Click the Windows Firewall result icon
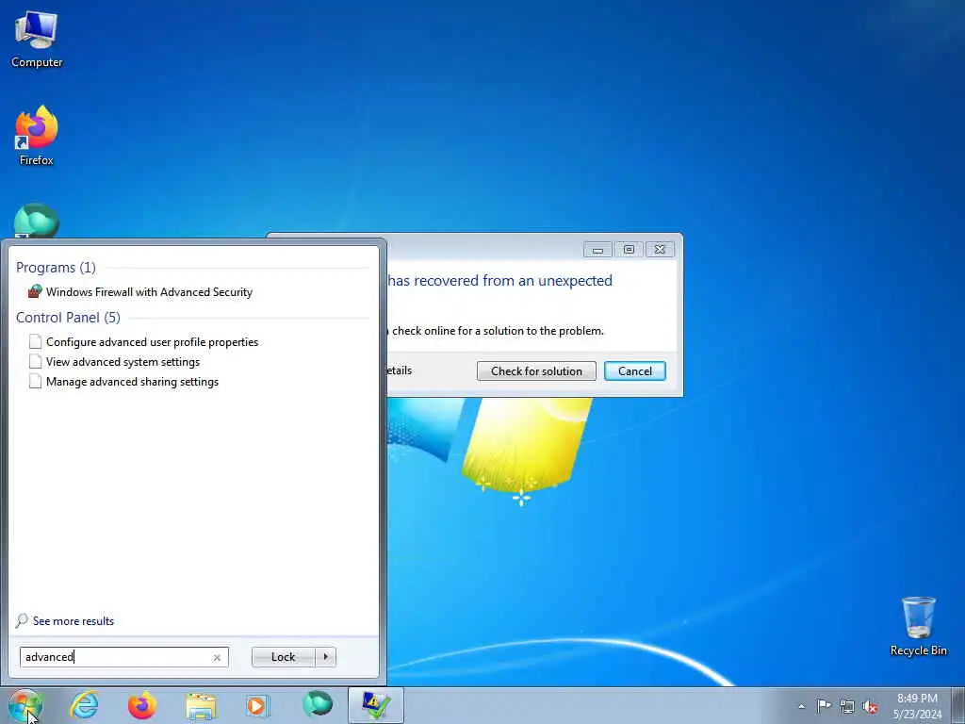The image size is (965, 724). click(35, 291)
